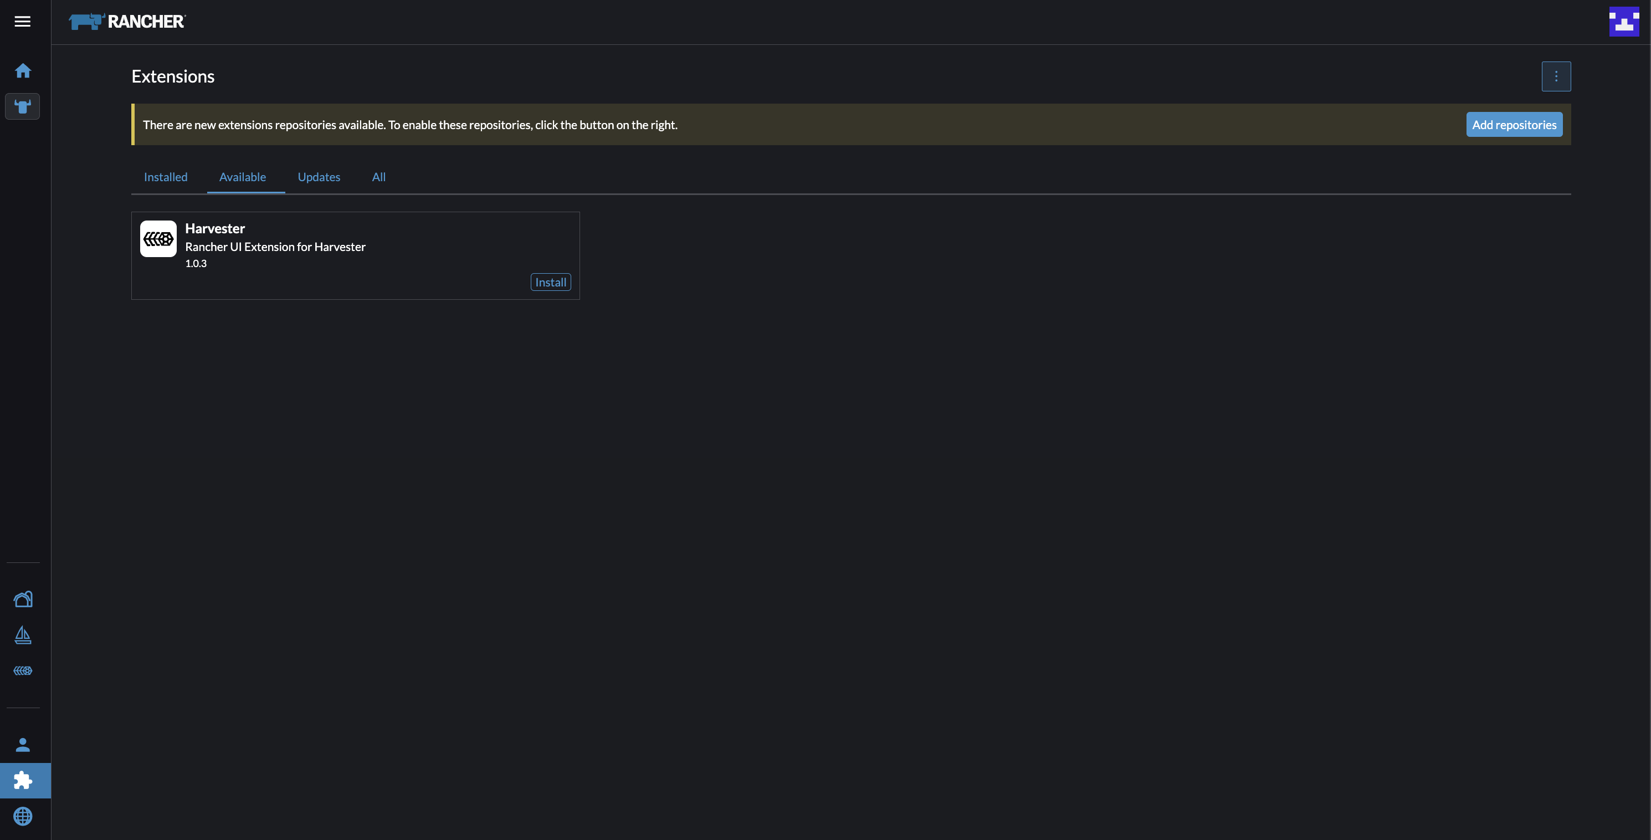Image resolution: width=1651 pixels, height=840 pixels.
Task: Select the Home icon in the sidebar
Action: pos(23,70)
